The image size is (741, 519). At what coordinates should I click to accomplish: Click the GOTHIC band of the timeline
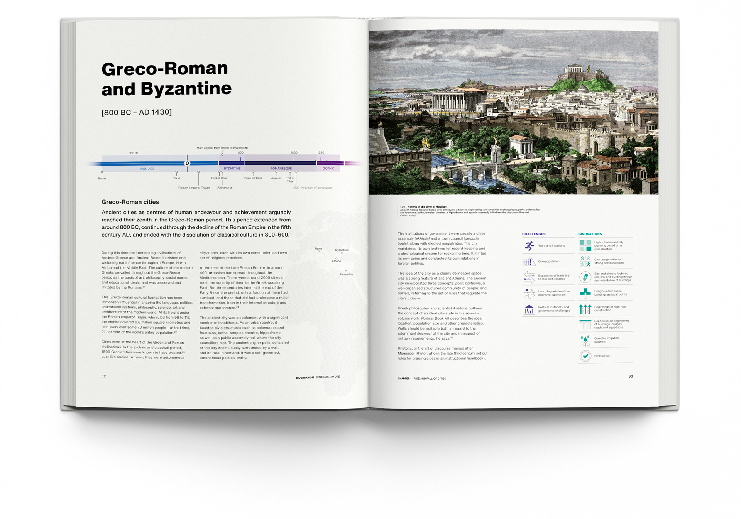[x=328, y=164]
